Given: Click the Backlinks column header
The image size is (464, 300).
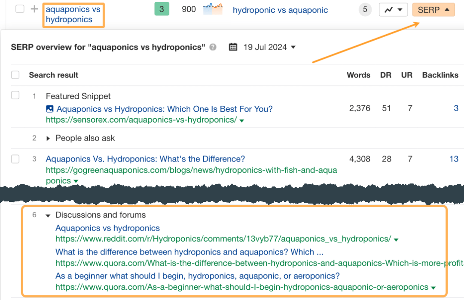Looking at the screenshot, I should (x=440, y=75).
